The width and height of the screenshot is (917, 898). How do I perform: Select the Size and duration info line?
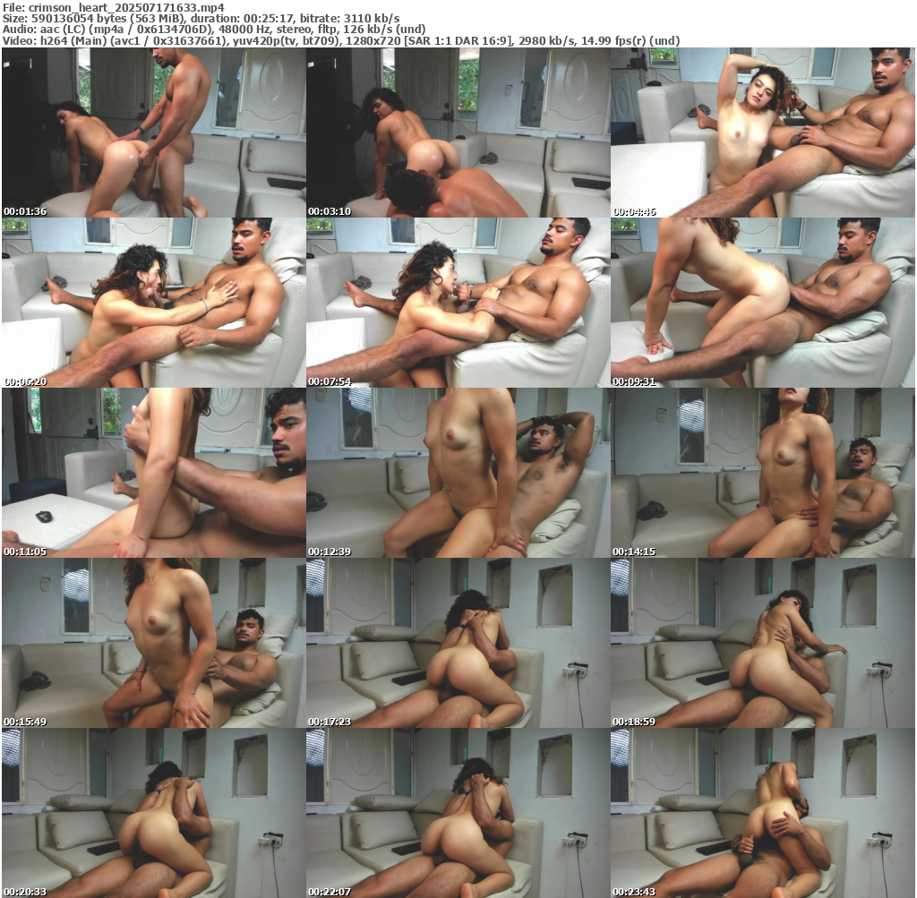(201, 18)
